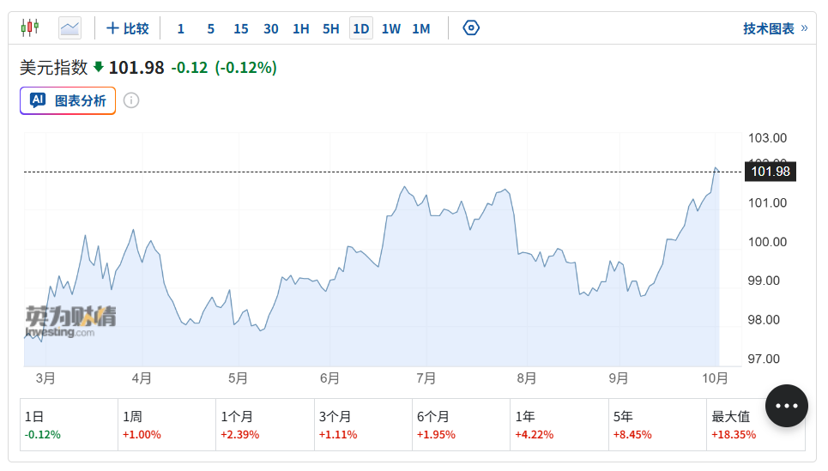This screenshot has width=828, height=471.
Task: Switch to candlestick chart type icon
Action: 29,27
